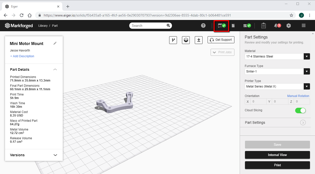315x174 pixels.
Task: Open Chrome three-dot menu
Action: click(310, 15)
